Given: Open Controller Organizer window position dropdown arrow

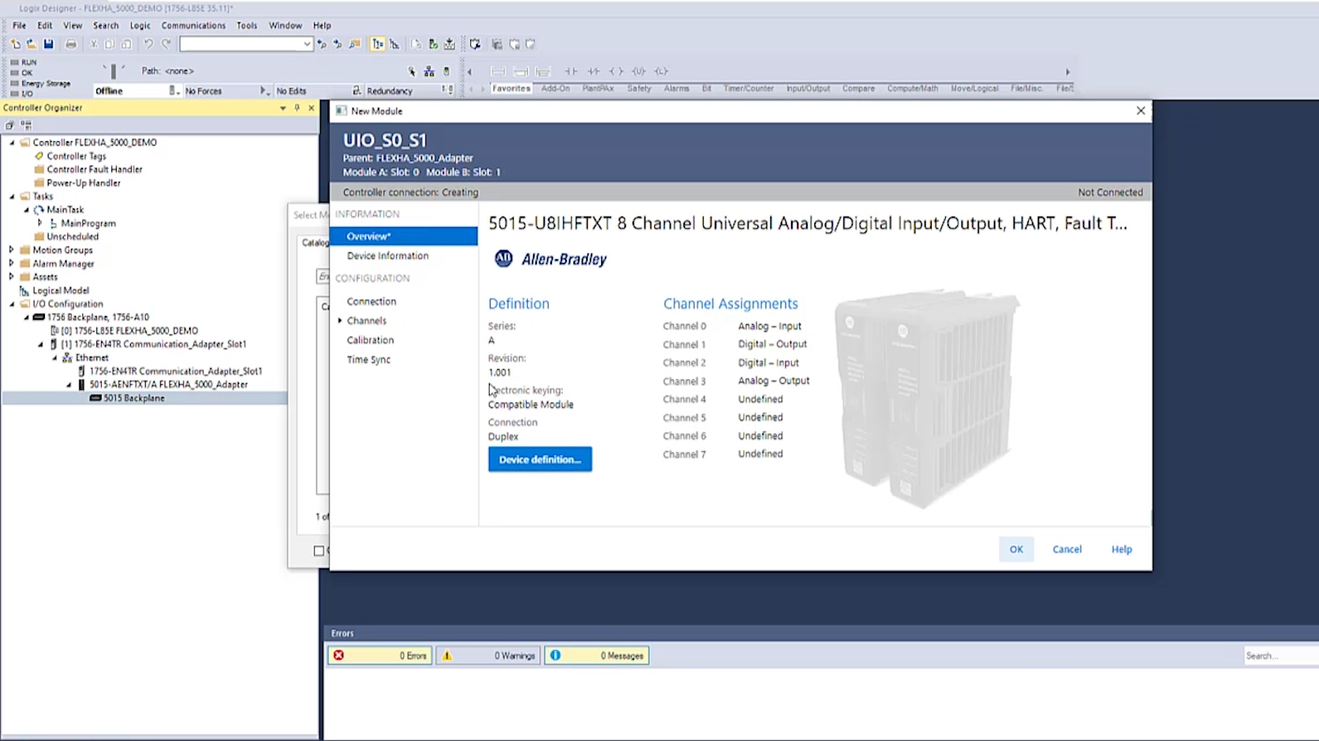Looking at the screenshot, I should [x=283, y=108].
